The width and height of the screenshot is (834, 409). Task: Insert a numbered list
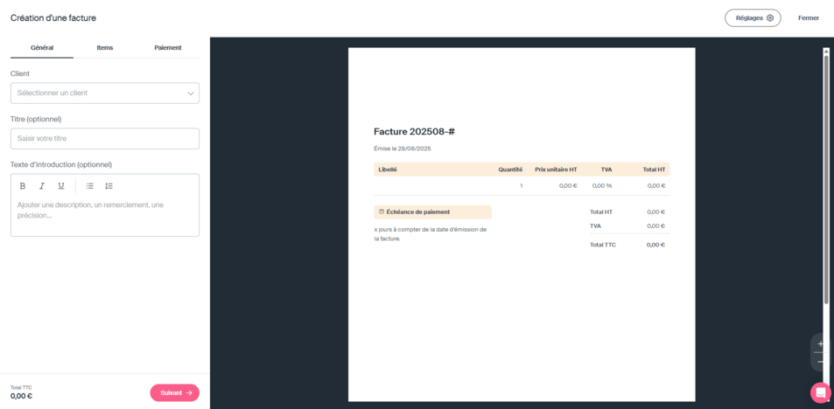(109, 186)
